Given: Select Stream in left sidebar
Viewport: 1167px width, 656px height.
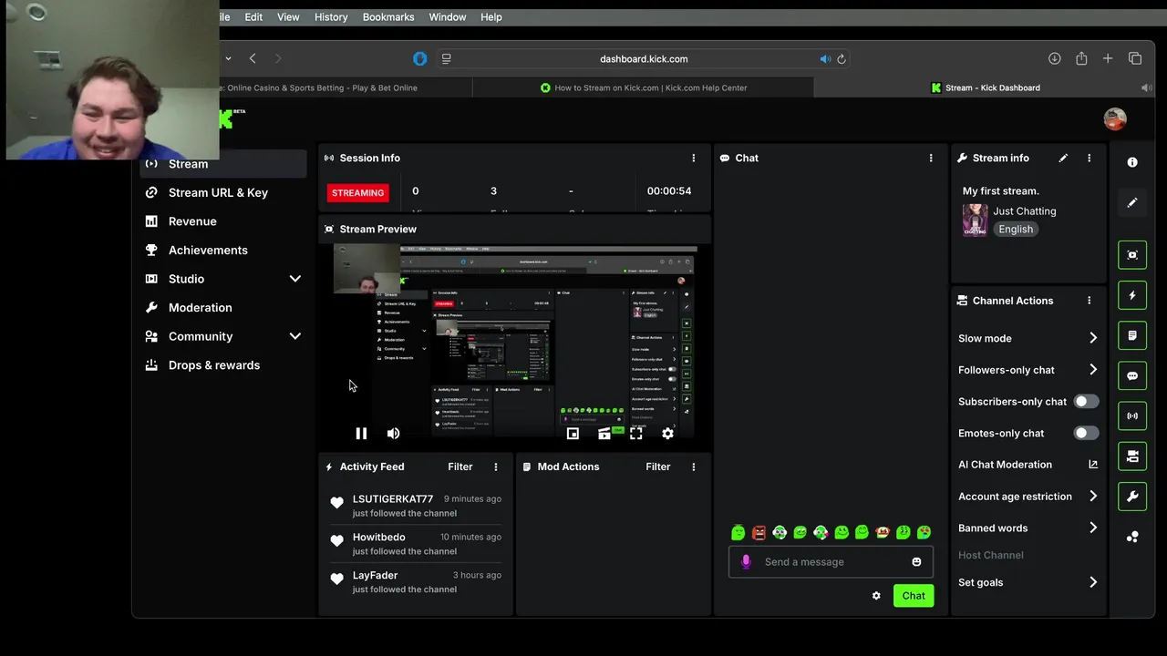Looking at the screenshot, I should 222,164.
